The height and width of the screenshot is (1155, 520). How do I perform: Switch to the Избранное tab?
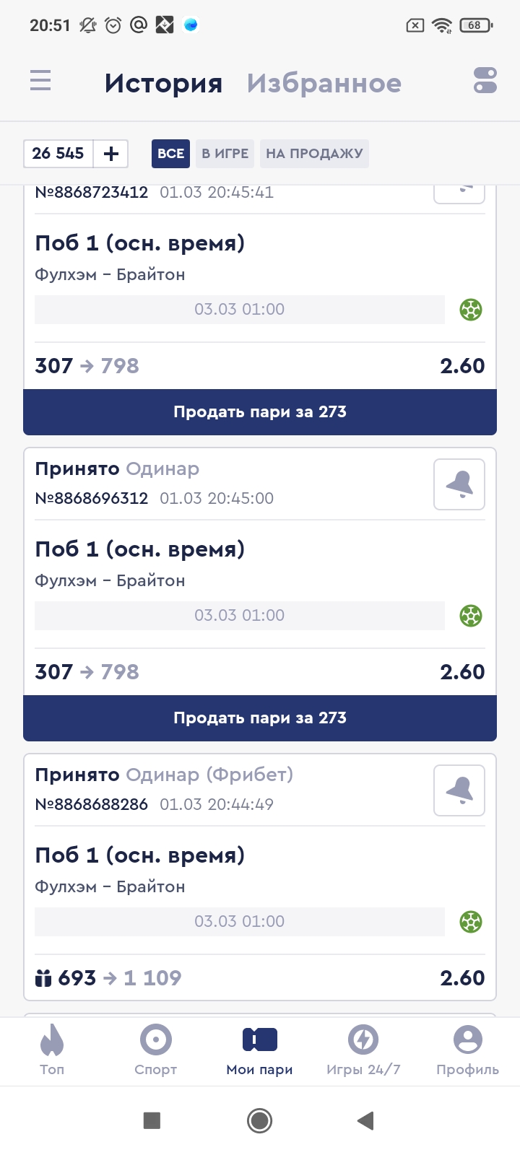324,84
